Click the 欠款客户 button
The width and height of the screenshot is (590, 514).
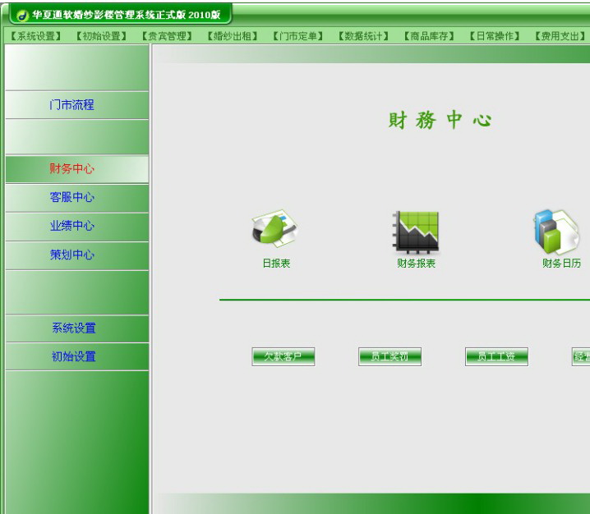coord(283,356)
